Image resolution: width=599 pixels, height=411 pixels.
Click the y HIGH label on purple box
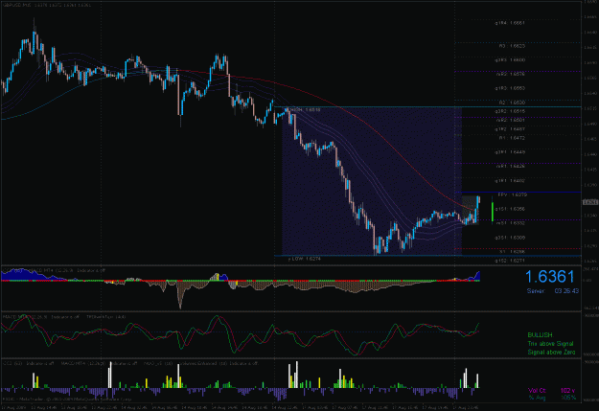pyautogui.click(x=303, y=109)
